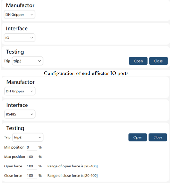Image resolution: width=170 pixels, height=183 pixels.
Task: Focus the Max position input field
Action: coord(32,157)
